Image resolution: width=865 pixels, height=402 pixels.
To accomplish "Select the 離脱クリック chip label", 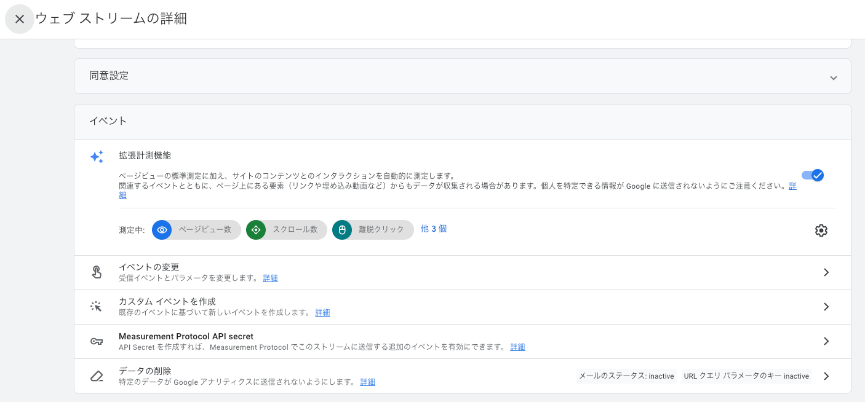I will tap(381, 229).
